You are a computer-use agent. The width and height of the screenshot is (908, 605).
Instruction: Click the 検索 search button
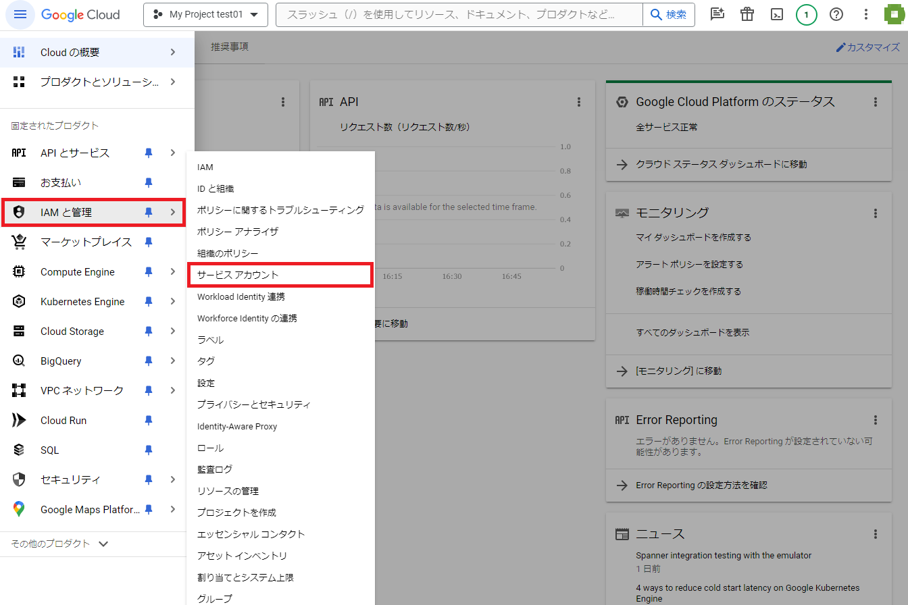[669, 15]
